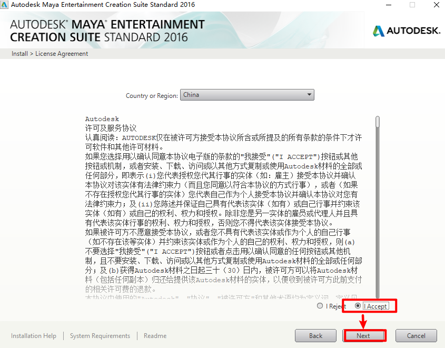
Task: Minimize the installer window
Action: click(388, 5)
